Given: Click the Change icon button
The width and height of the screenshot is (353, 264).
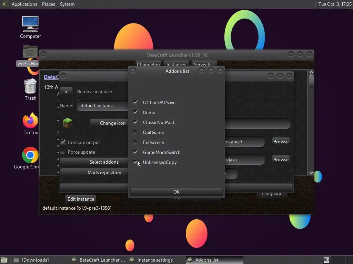Looking at the screenshot, I should click(109, 123).
